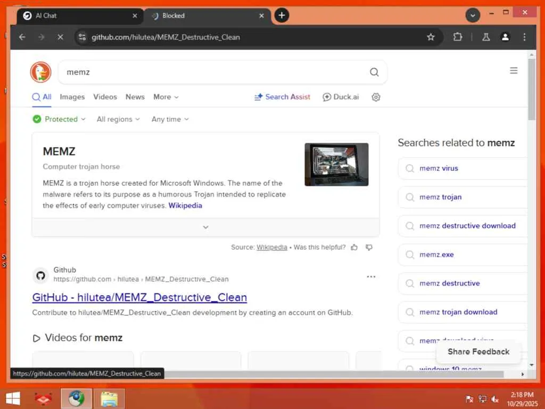Image resolution: width=545 pixels, height=409 pixels.
Task: Expand the MEMZ info card chevron
Action: tap(205, 227)
